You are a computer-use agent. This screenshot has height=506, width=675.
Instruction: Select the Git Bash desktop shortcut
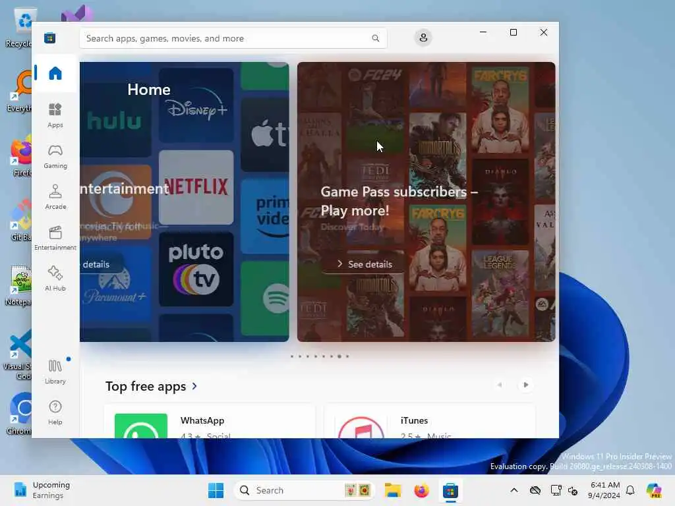click(x=22, y=220)
